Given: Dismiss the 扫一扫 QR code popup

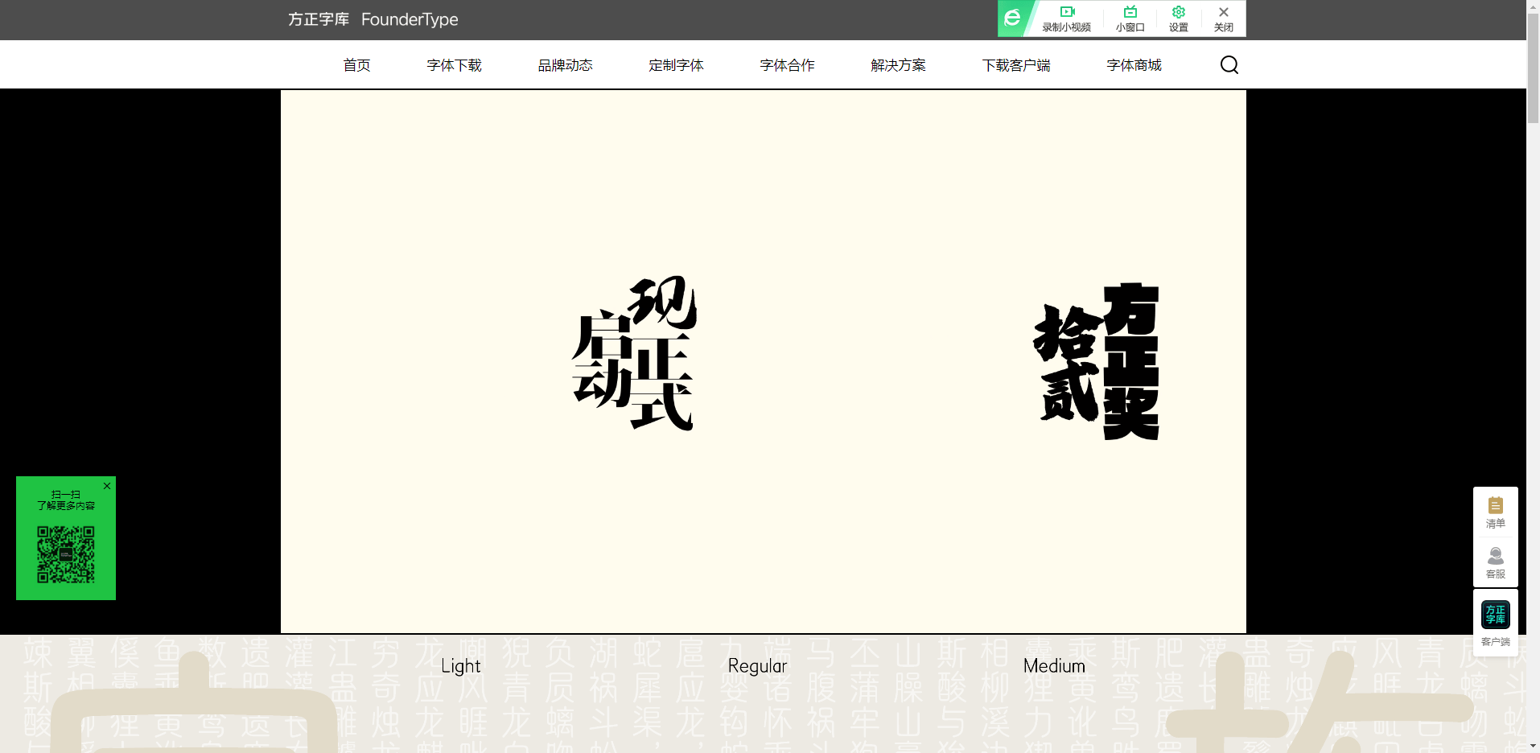Looking at the screenshot, I should tap(106, 486).
